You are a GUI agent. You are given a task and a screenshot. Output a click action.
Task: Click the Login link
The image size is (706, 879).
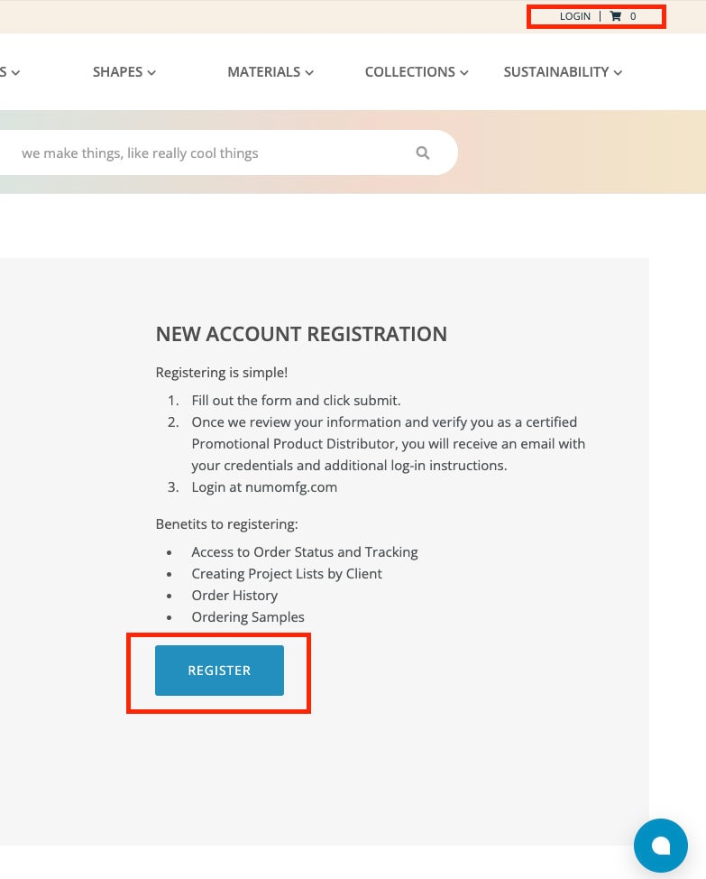(x=575, y=16)
